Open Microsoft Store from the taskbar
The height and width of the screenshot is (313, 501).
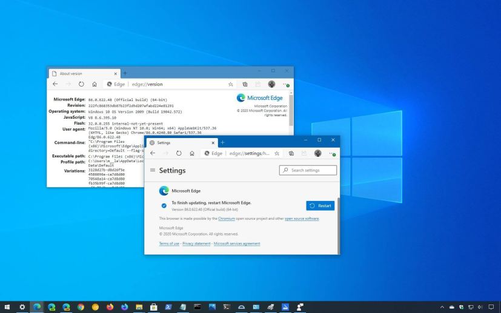[154, 307]
